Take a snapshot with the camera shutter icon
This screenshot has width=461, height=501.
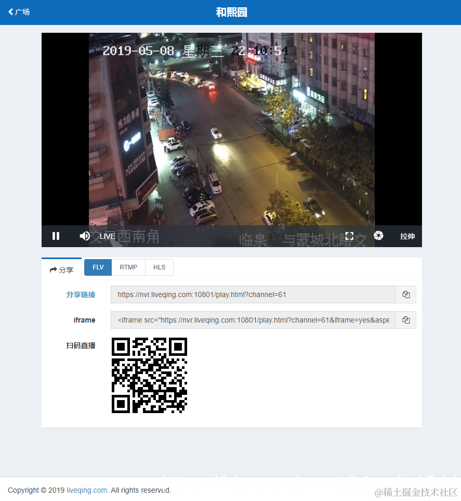pyautogui.click(x=378, y=236)
